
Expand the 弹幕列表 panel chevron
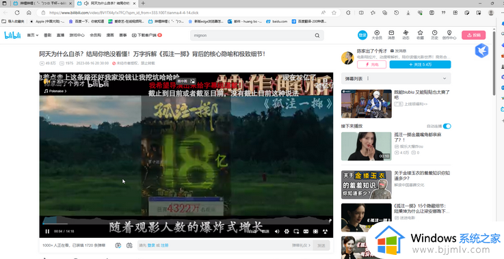(x=445, y=79)
